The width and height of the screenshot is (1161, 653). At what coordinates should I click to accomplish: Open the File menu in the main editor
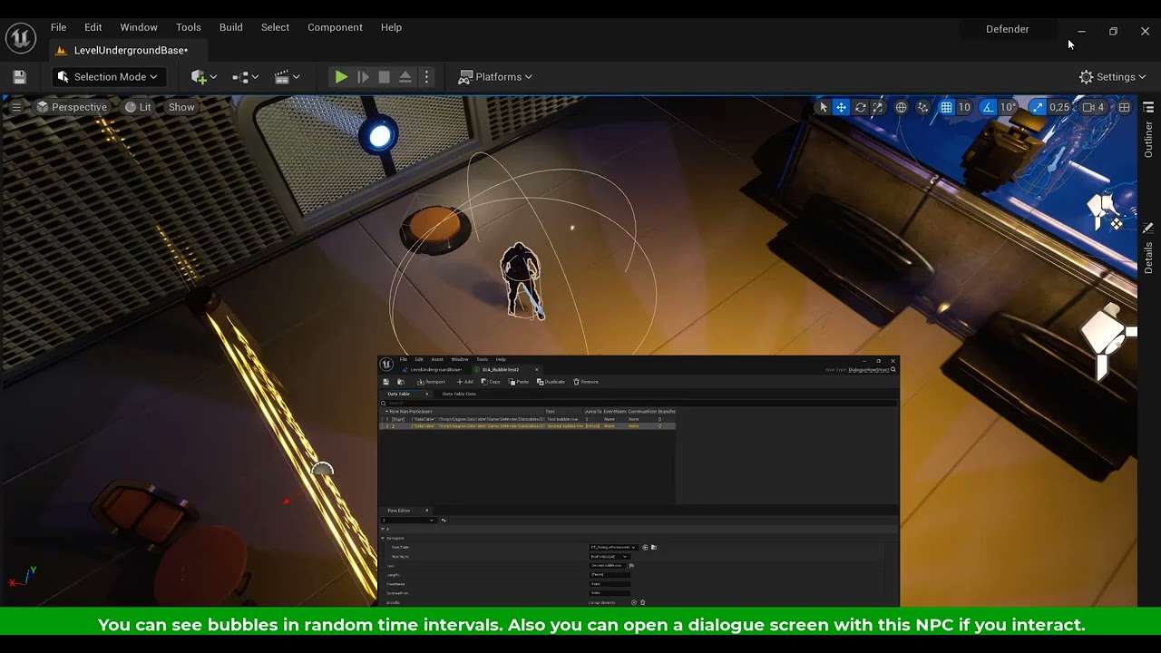point(58,27)
